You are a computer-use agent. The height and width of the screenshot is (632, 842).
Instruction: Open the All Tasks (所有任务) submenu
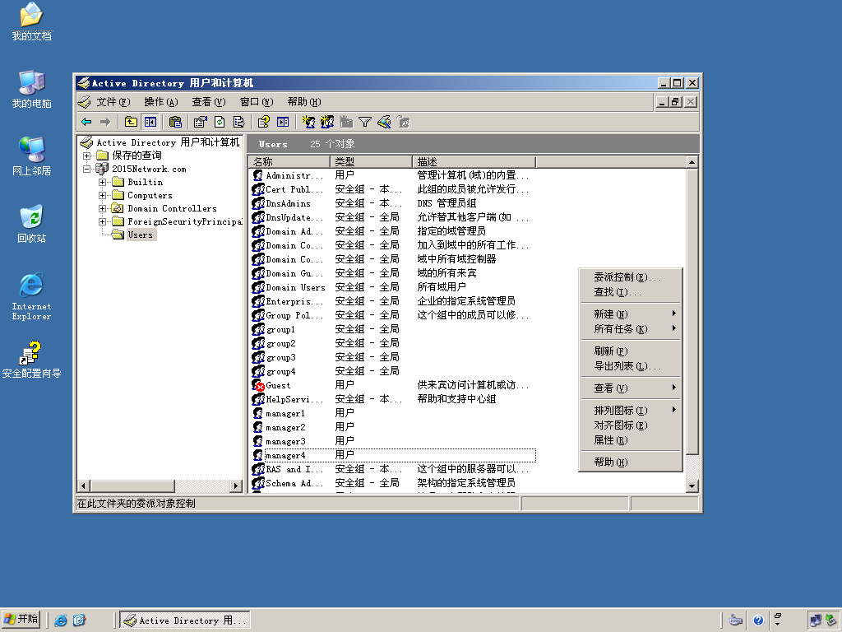(631, 329)
